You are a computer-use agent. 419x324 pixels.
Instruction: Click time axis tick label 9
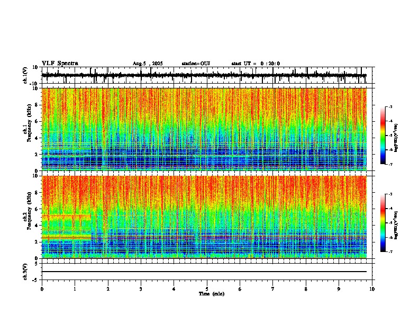(x=339, y=289)
